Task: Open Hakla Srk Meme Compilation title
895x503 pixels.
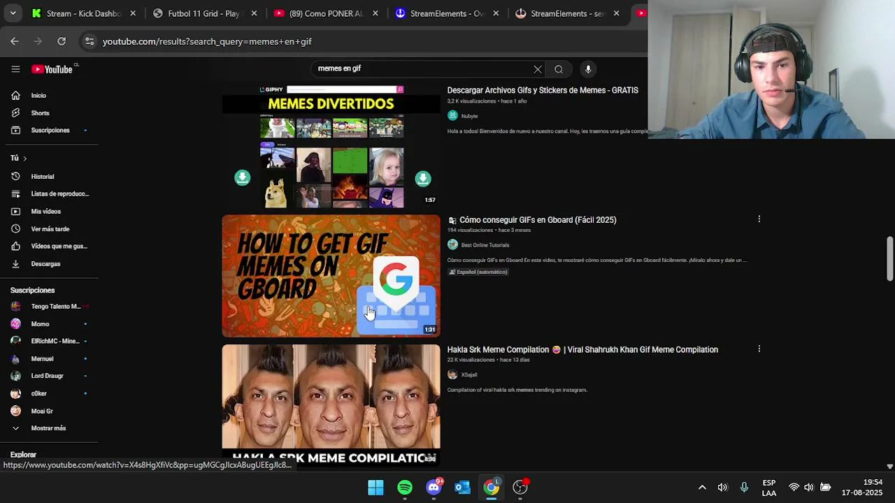Action: 582,350
